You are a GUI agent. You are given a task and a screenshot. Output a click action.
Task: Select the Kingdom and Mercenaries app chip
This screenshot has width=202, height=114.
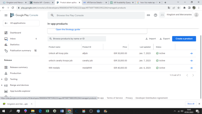coord(176,15)
